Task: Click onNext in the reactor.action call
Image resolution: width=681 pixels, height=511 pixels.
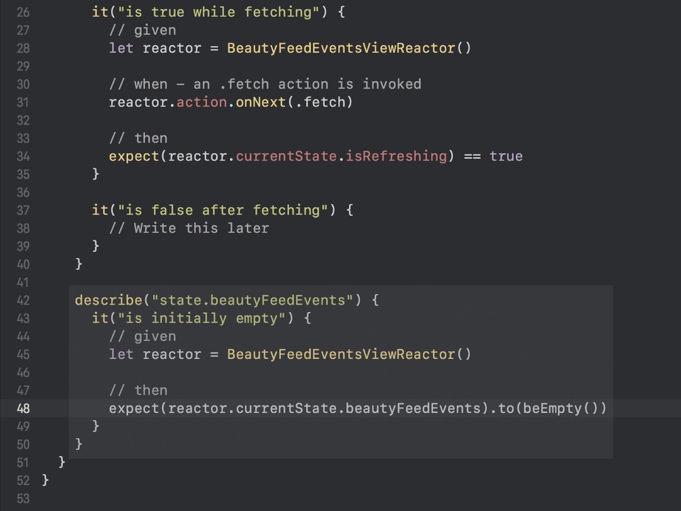Action: coord(261,102)
